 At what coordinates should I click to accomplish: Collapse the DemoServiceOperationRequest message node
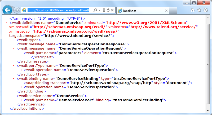pos(14,48)
